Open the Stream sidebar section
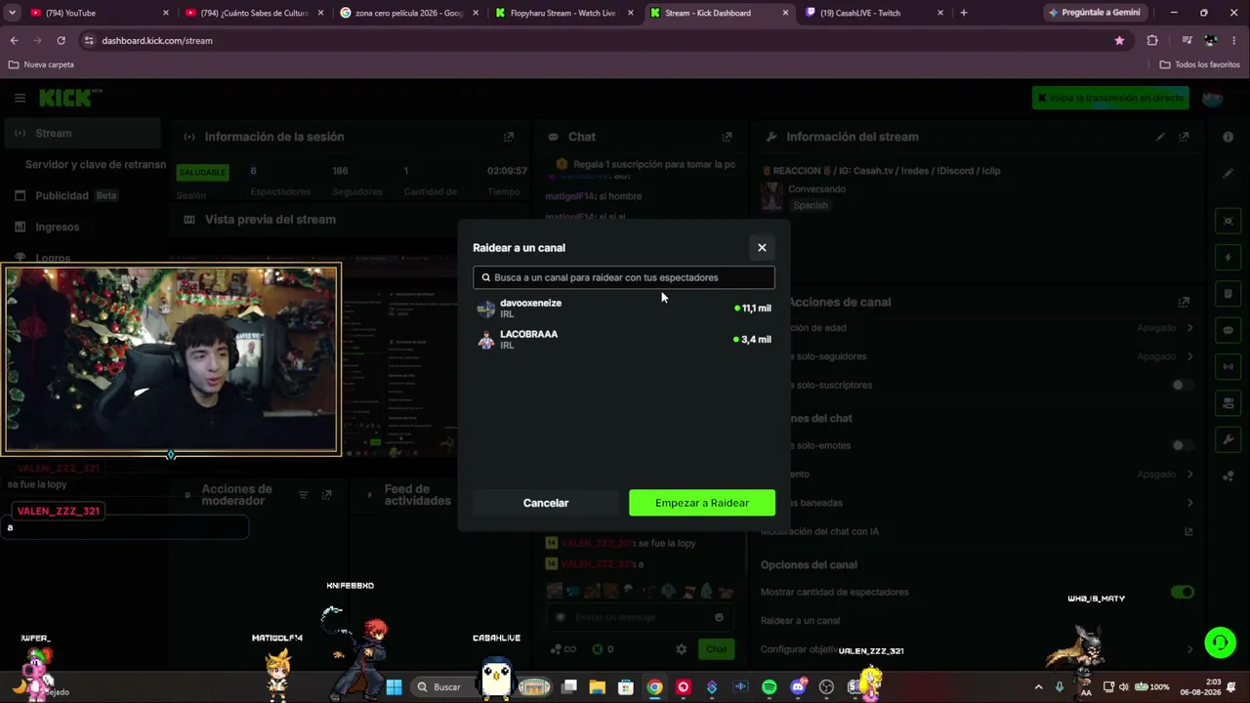Screen dimensions: 1250x703 (82, 133)
